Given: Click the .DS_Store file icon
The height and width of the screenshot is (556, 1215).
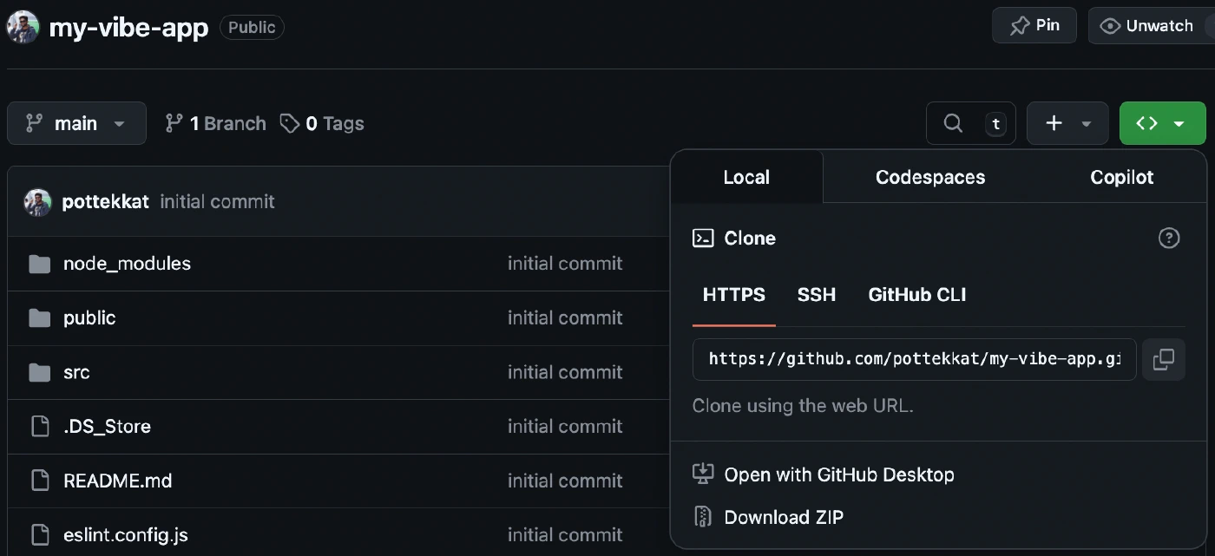Looking at the screenshot, I should pos(39,426).
